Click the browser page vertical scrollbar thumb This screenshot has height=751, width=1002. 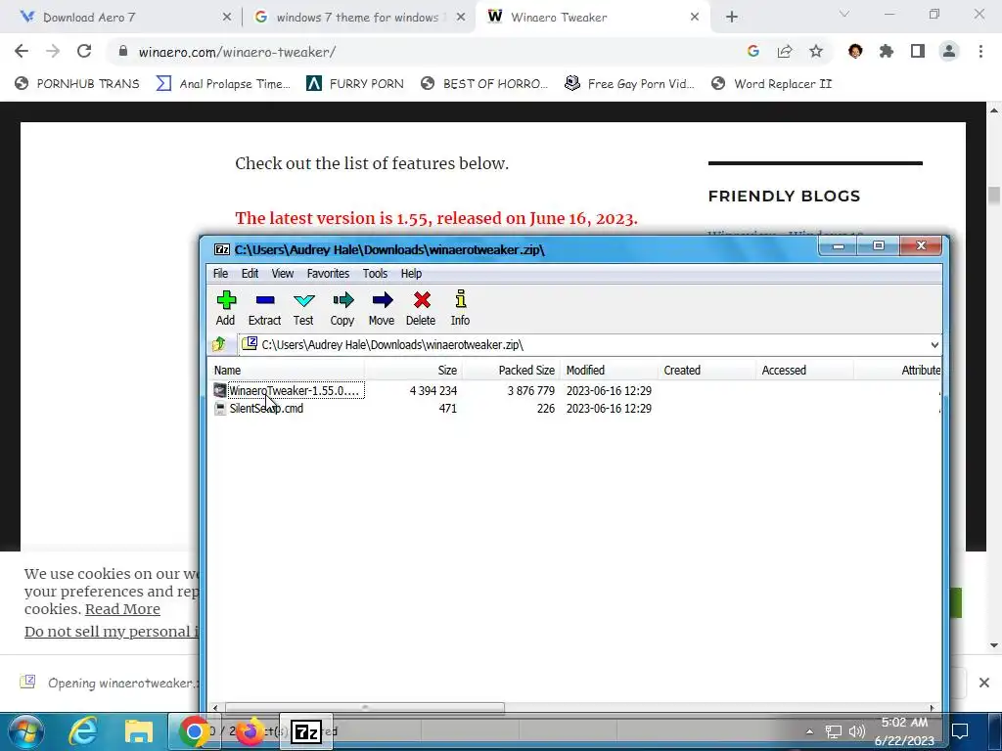click(994, 196)
